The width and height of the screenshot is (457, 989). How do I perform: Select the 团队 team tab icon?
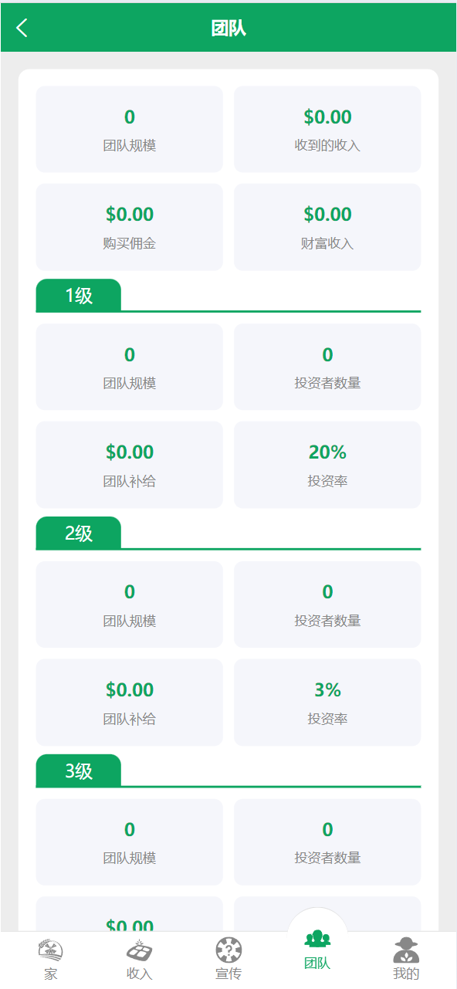(317, 939)
